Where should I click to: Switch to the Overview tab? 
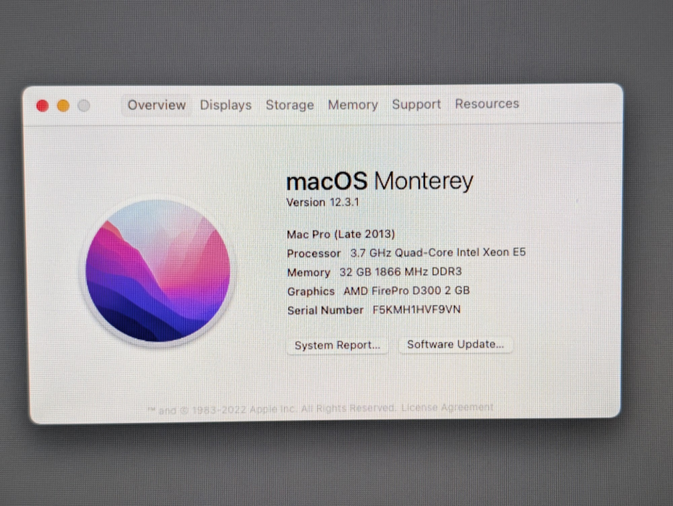click(x=156, y=105)
